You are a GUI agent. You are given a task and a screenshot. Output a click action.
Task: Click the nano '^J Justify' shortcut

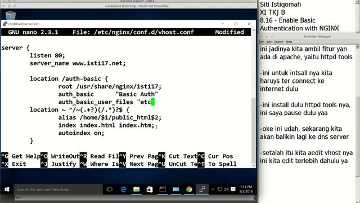58,164
